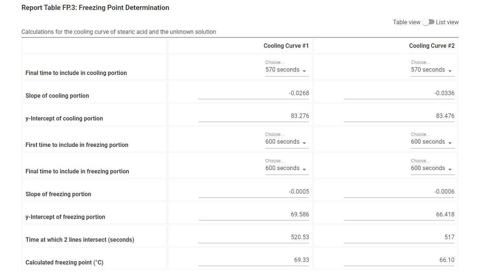The height and width of the screenshot is (277, 482).
Task: Click Cooling Curve #1 slope of cooling field
Action: click(254, 93)
